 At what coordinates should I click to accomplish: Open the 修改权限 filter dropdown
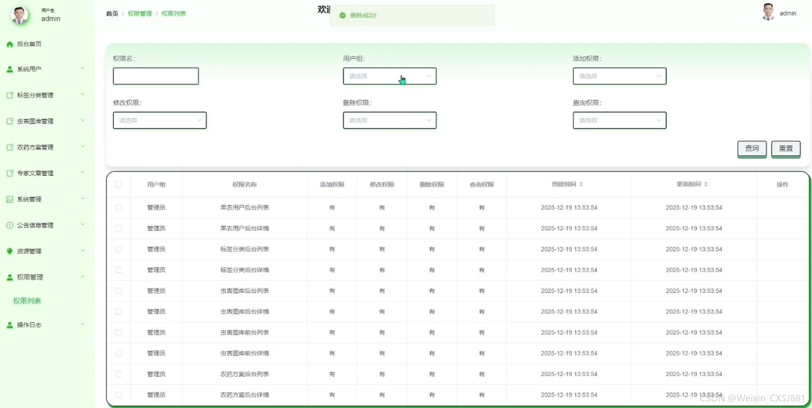(160, 120)
